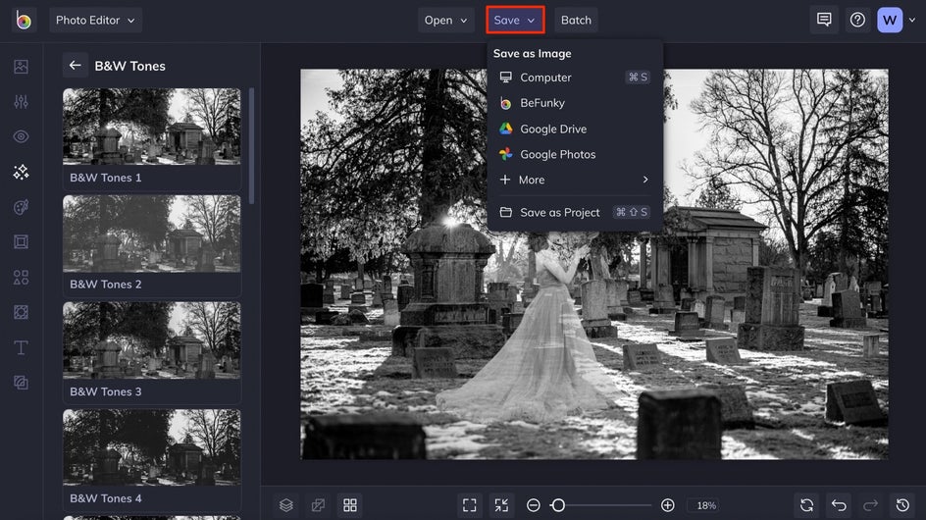Choose Computer in Save as Image
Image resolution: width=926 pixels, height=520 pixels.
point(574,78)
